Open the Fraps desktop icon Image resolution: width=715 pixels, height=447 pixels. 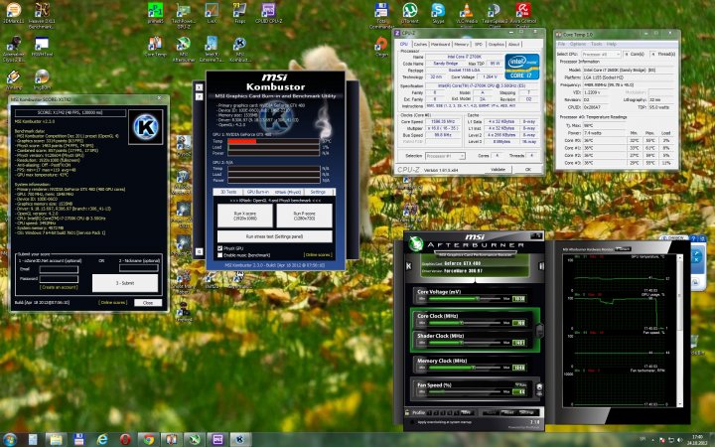tap(239, 13)
